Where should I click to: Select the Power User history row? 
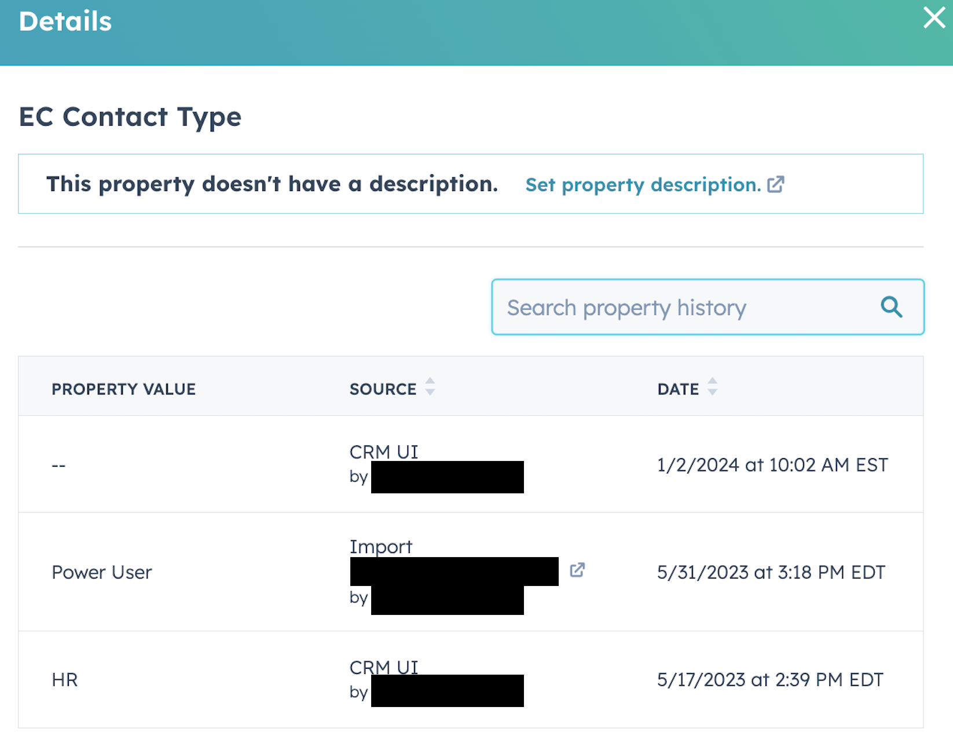click(x=101, y=572)
